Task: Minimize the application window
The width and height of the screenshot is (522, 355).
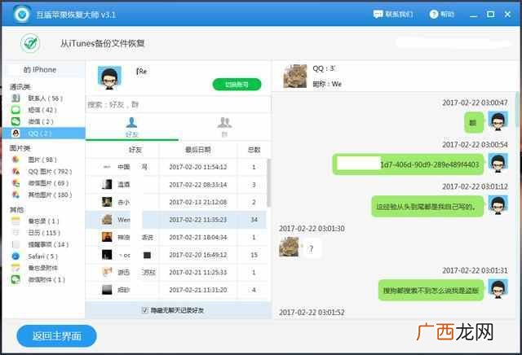Action: click(x=473, y=15)
